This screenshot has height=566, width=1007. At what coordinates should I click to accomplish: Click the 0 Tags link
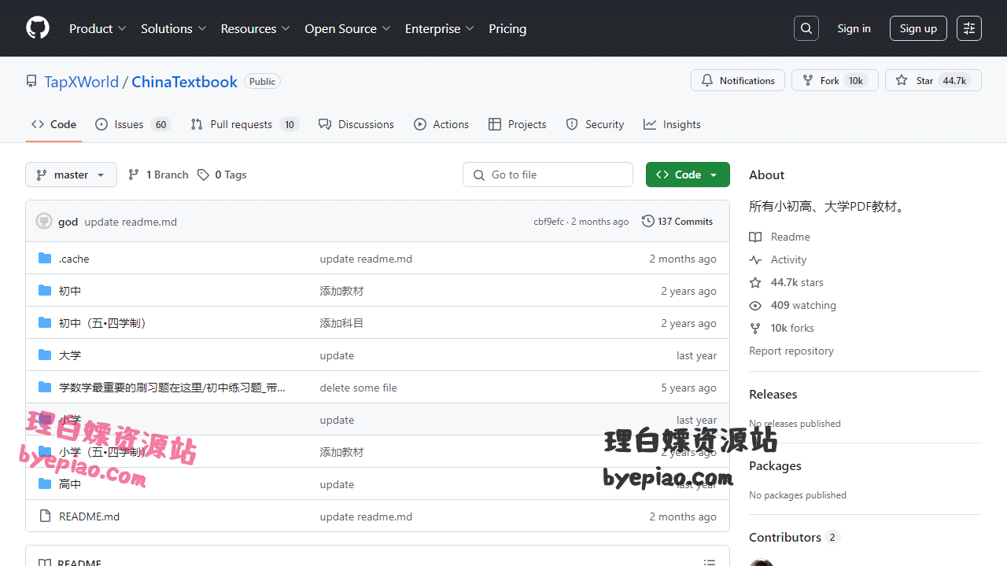pos(222,175)
